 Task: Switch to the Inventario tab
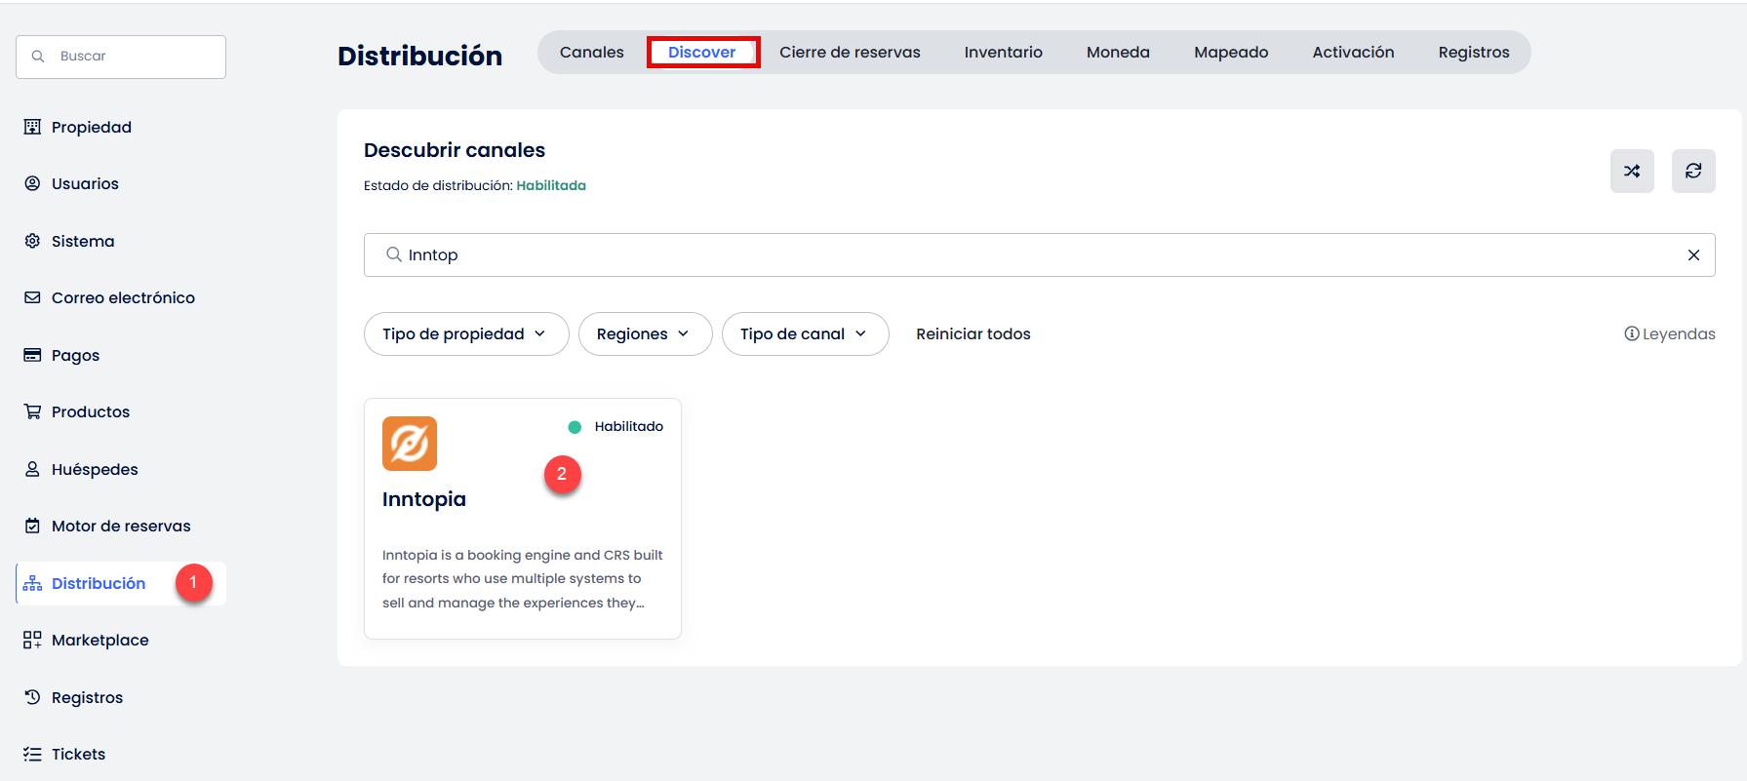coord(1003,53)
